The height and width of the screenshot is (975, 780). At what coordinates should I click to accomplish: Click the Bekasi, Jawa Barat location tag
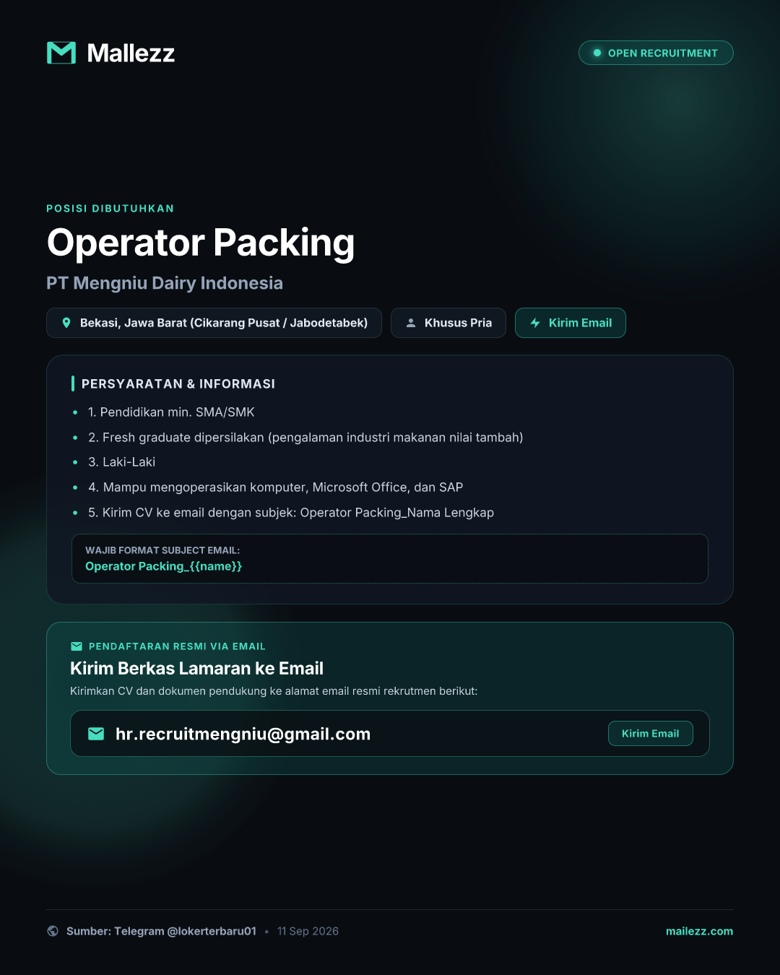pyautogui.click(x=214, y=323)
